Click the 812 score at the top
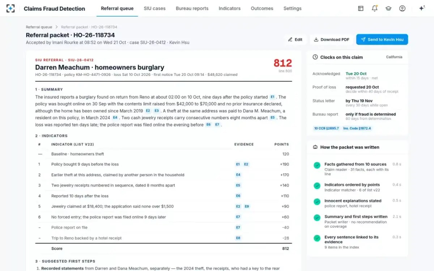Screen dimensions: 434x271 tap(282, 63)
